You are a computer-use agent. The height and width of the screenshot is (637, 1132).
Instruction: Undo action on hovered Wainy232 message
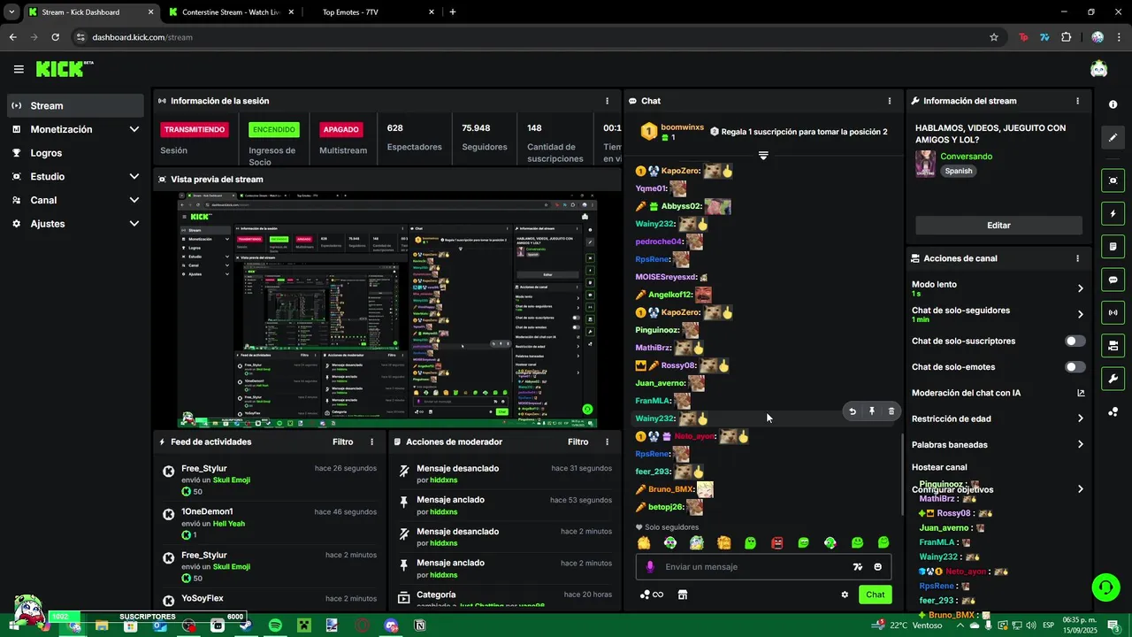tap(853, 411)
